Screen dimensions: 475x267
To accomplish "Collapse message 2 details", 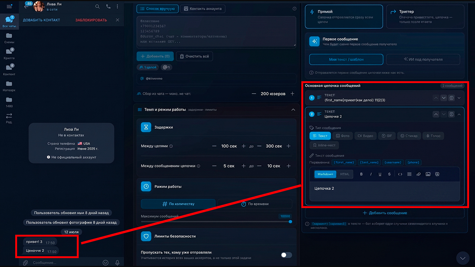I will [459, 114].
